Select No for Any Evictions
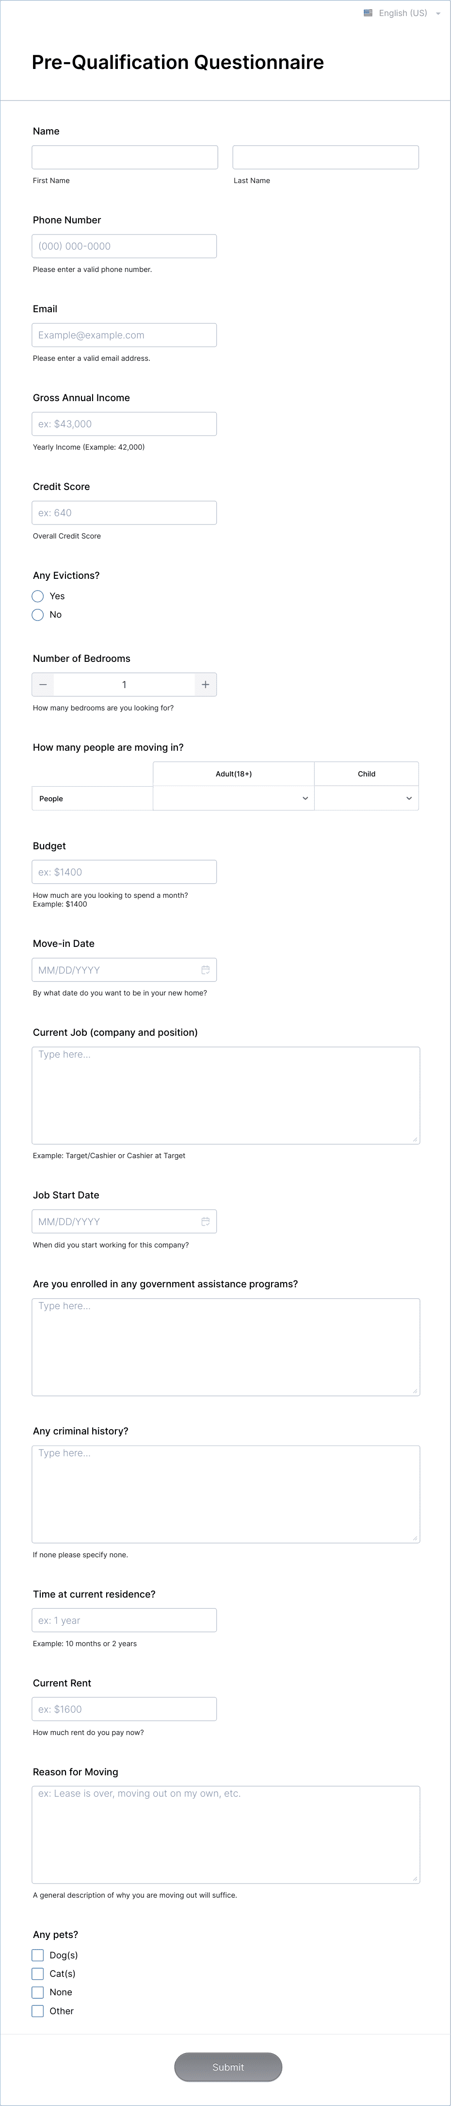The width and height of the screenshot is (451, 2106). point(38,614)
